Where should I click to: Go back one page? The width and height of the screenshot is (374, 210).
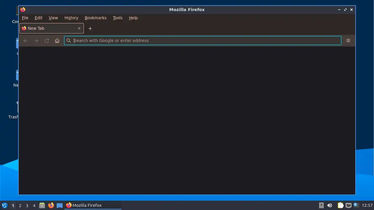(x=26, y=41)
